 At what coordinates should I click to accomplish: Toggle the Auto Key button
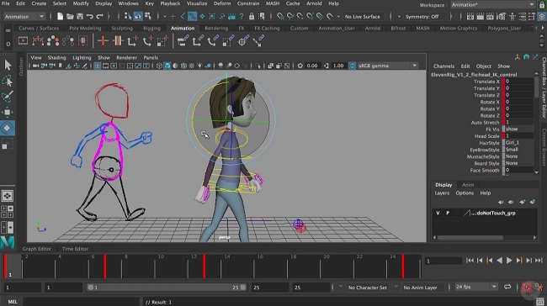click(x=527, y=288)
